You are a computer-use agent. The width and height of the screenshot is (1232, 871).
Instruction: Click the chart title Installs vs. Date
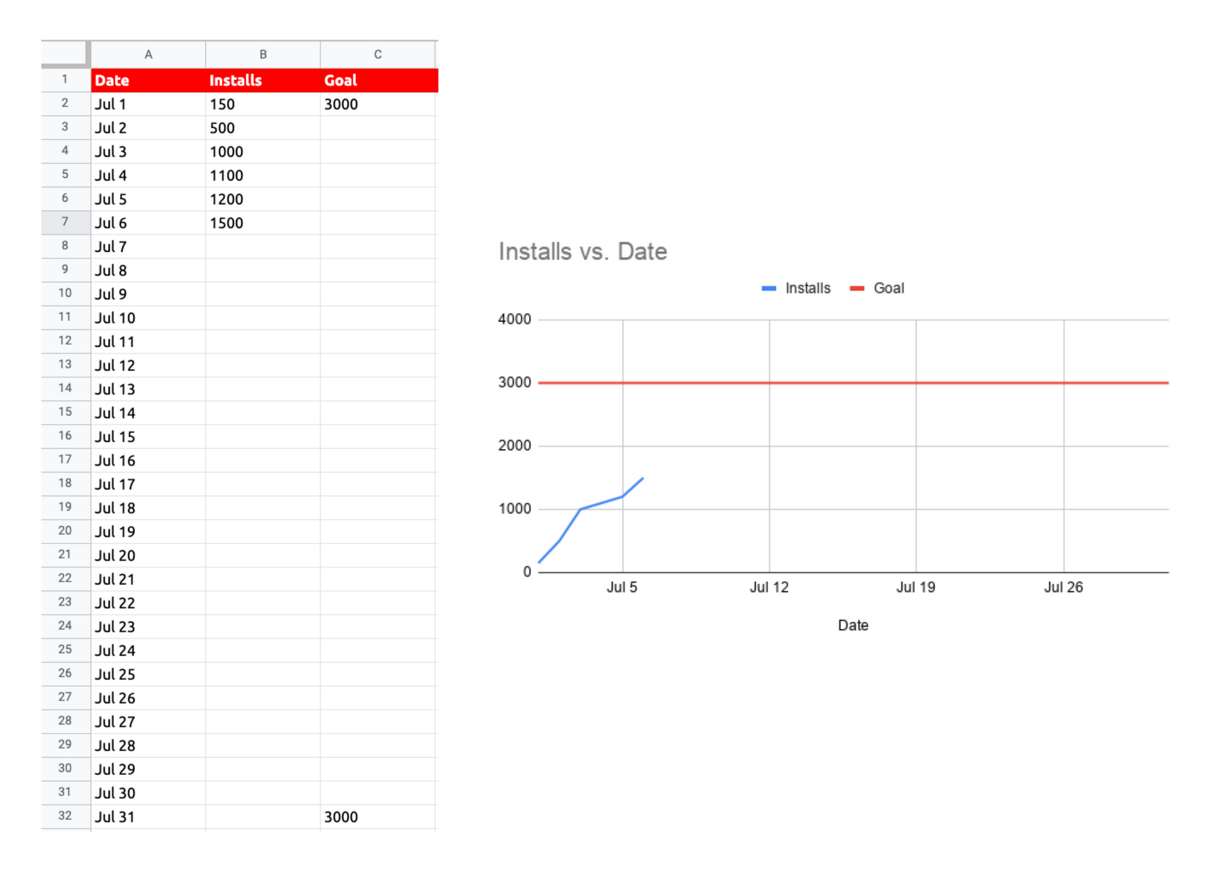[582, 251]
